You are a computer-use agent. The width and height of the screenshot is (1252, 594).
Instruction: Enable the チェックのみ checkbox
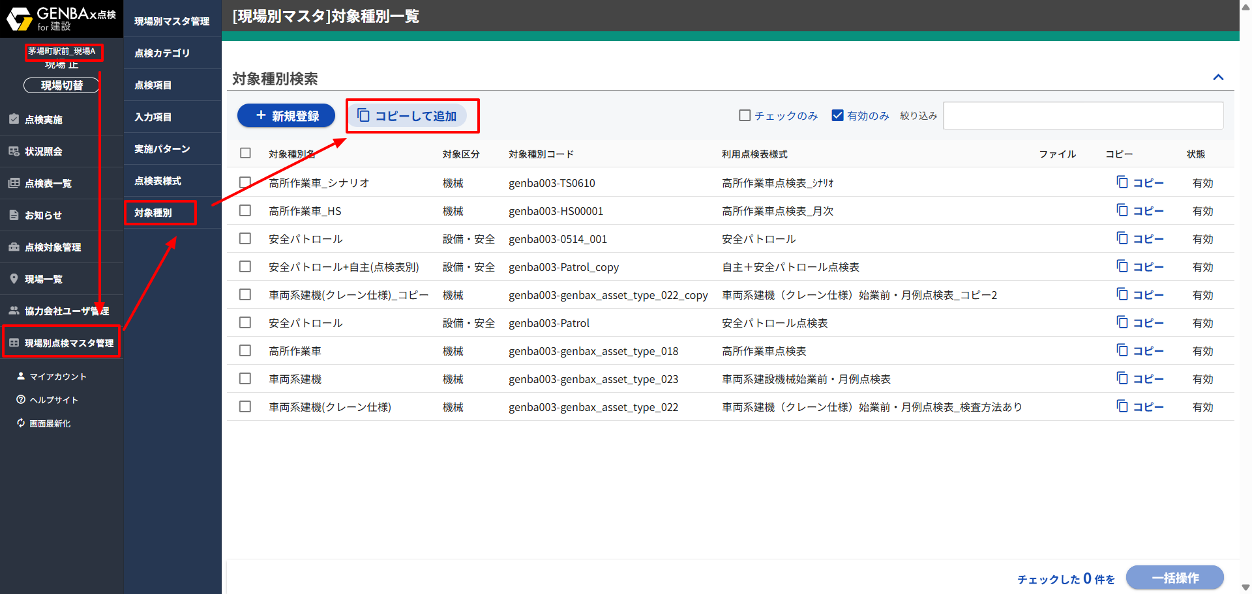click(x=745, y=115)
